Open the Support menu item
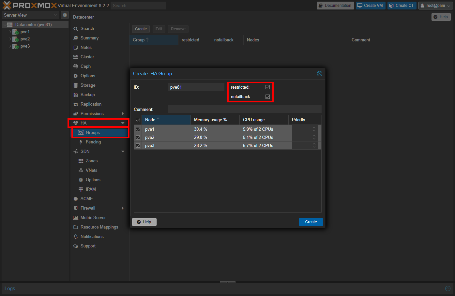 (100, 246)
